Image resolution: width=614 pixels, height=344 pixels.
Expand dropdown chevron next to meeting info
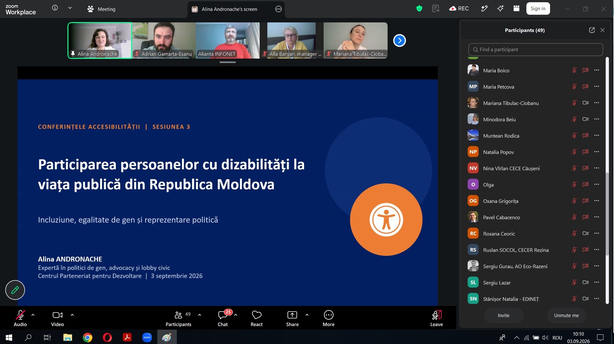[70, 8]
